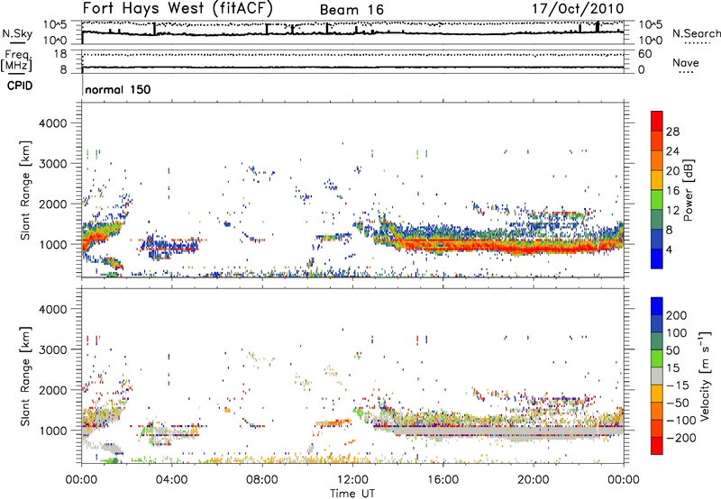Click the blue 200 velocity swatch
721x499 pixels.
pos(657,306)
